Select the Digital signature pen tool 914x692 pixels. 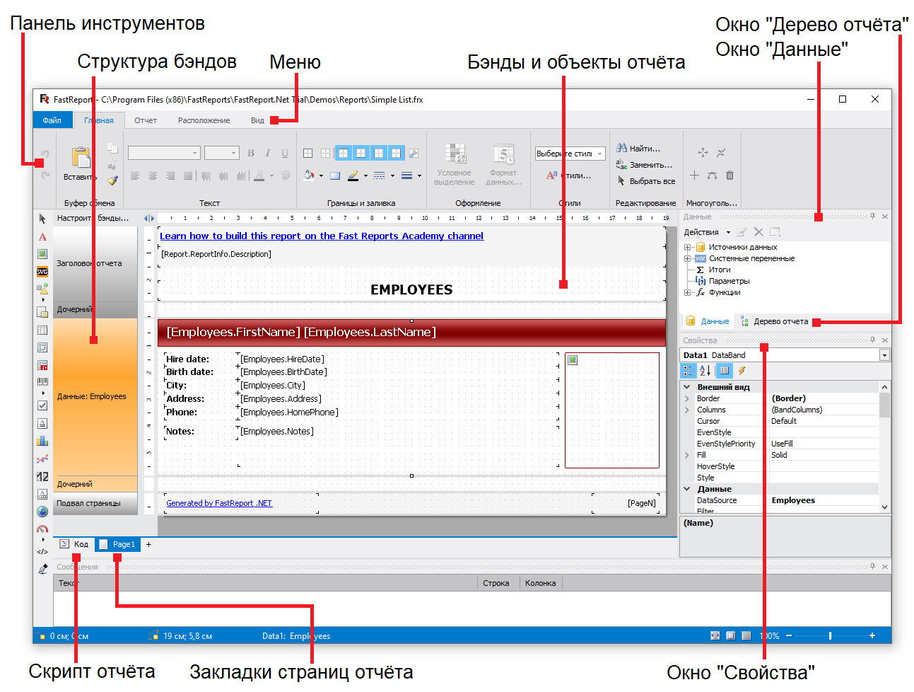point(42,569)
